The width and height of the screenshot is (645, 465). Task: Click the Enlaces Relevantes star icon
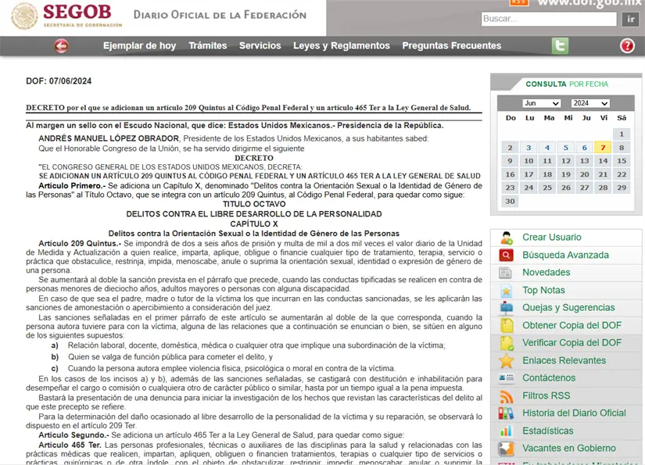tap(507, 361)
